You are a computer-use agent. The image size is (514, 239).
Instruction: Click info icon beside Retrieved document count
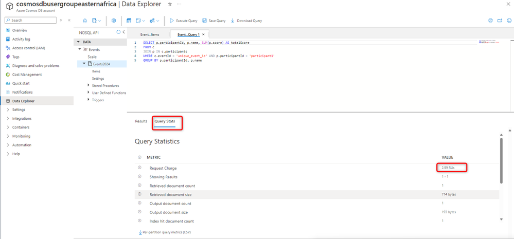(139, 186)
